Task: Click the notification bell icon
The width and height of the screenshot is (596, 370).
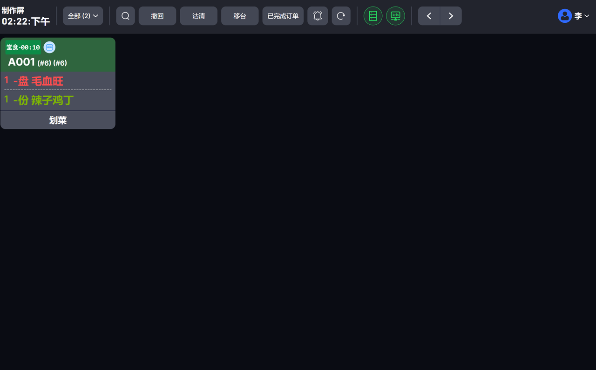Action: click(x=318, y=16)
